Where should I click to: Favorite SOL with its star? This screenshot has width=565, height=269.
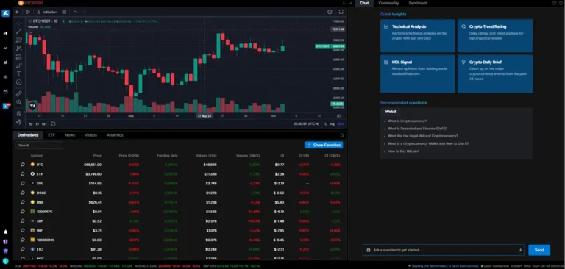(23, 183)
